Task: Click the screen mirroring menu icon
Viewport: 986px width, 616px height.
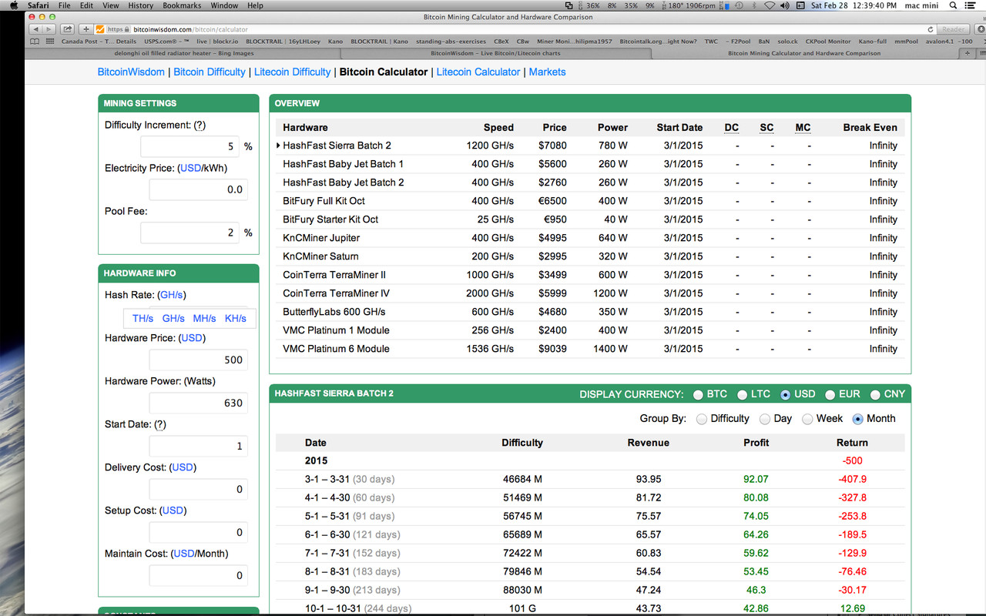Action: (x=568, y=5)
